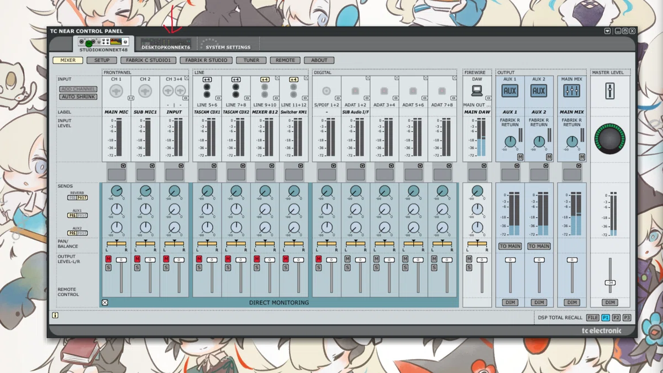Open the insert dropdown on ADAT 5+6 channel
The height and width of the screenshot is (373, 663).
point(420,166)
